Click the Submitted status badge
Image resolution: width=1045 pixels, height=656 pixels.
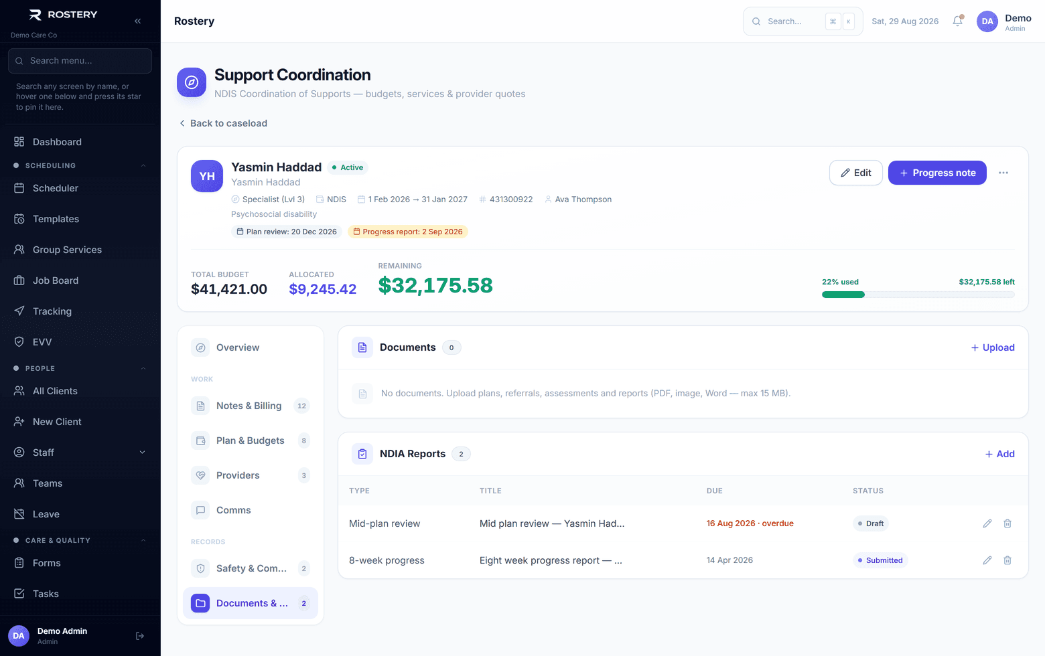(880, 560)
